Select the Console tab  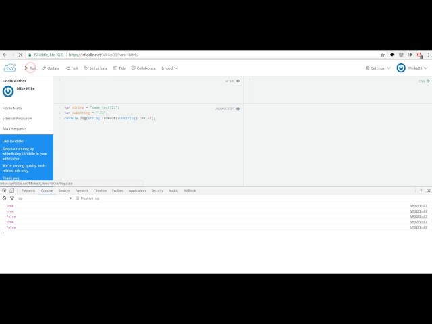47,190
